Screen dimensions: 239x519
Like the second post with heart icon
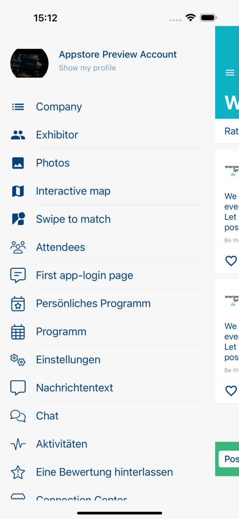pyautogui.click(x=231, y=391)
